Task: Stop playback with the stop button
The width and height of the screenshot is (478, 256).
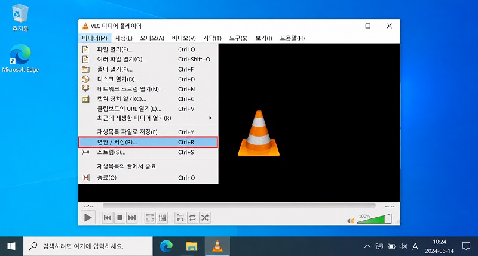Action: click(x=120, y=218)
